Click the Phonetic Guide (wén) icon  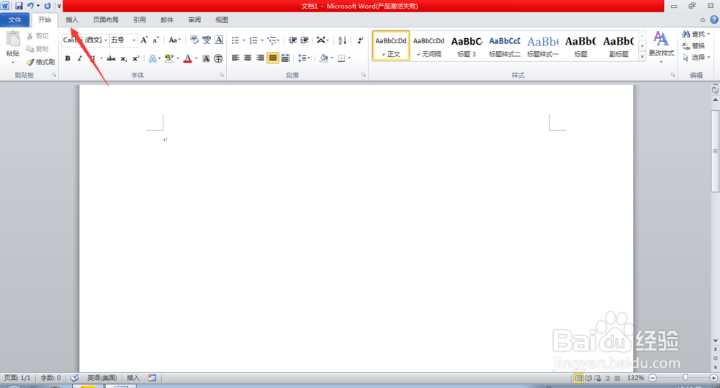(x=207, y=40)
